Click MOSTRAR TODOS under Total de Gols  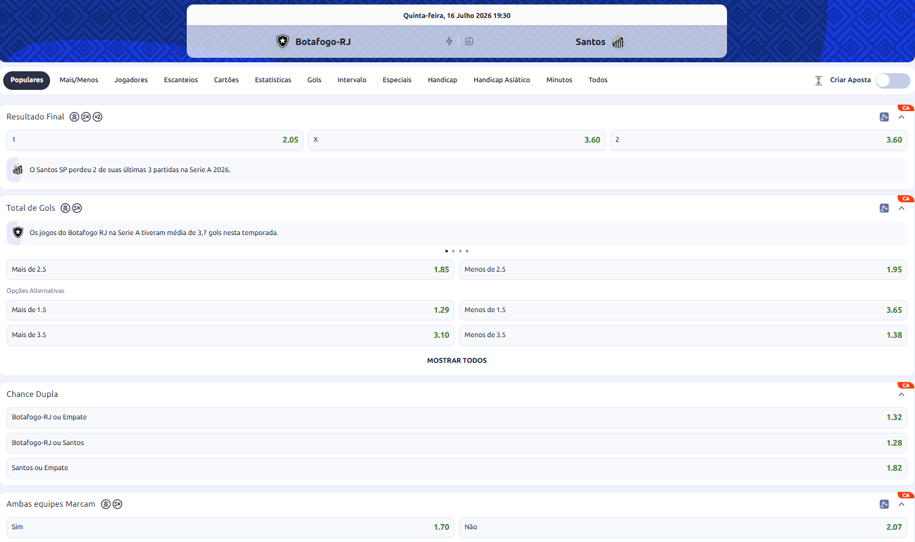tap(457, 361)
